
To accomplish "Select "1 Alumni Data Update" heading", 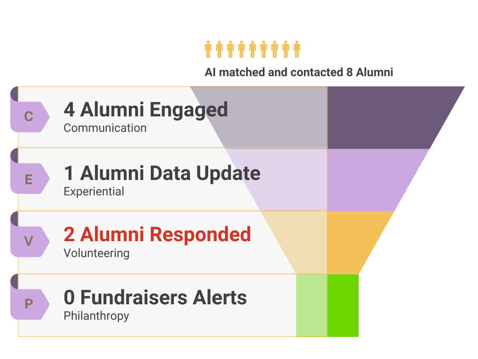I will pyautogui.click(x=162, y=173).
